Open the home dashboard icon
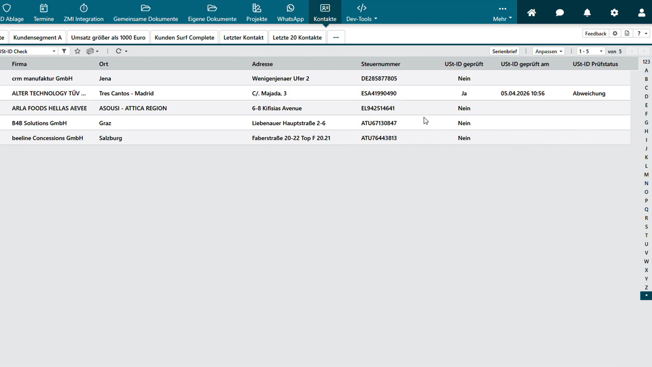This screenshot has height=367, width=652. coord(531,13)
